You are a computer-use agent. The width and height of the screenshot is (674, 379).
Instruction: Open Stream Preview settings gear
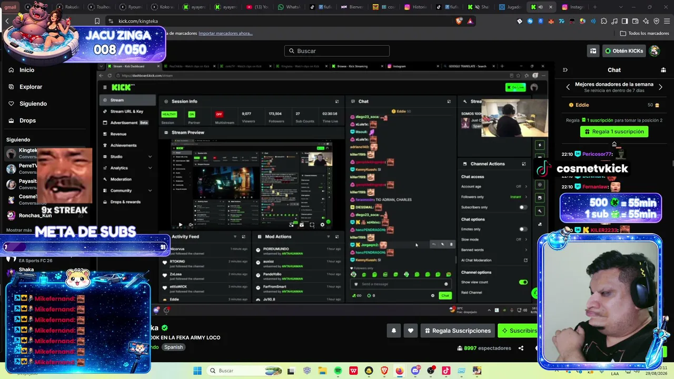(x=322, y=225)
